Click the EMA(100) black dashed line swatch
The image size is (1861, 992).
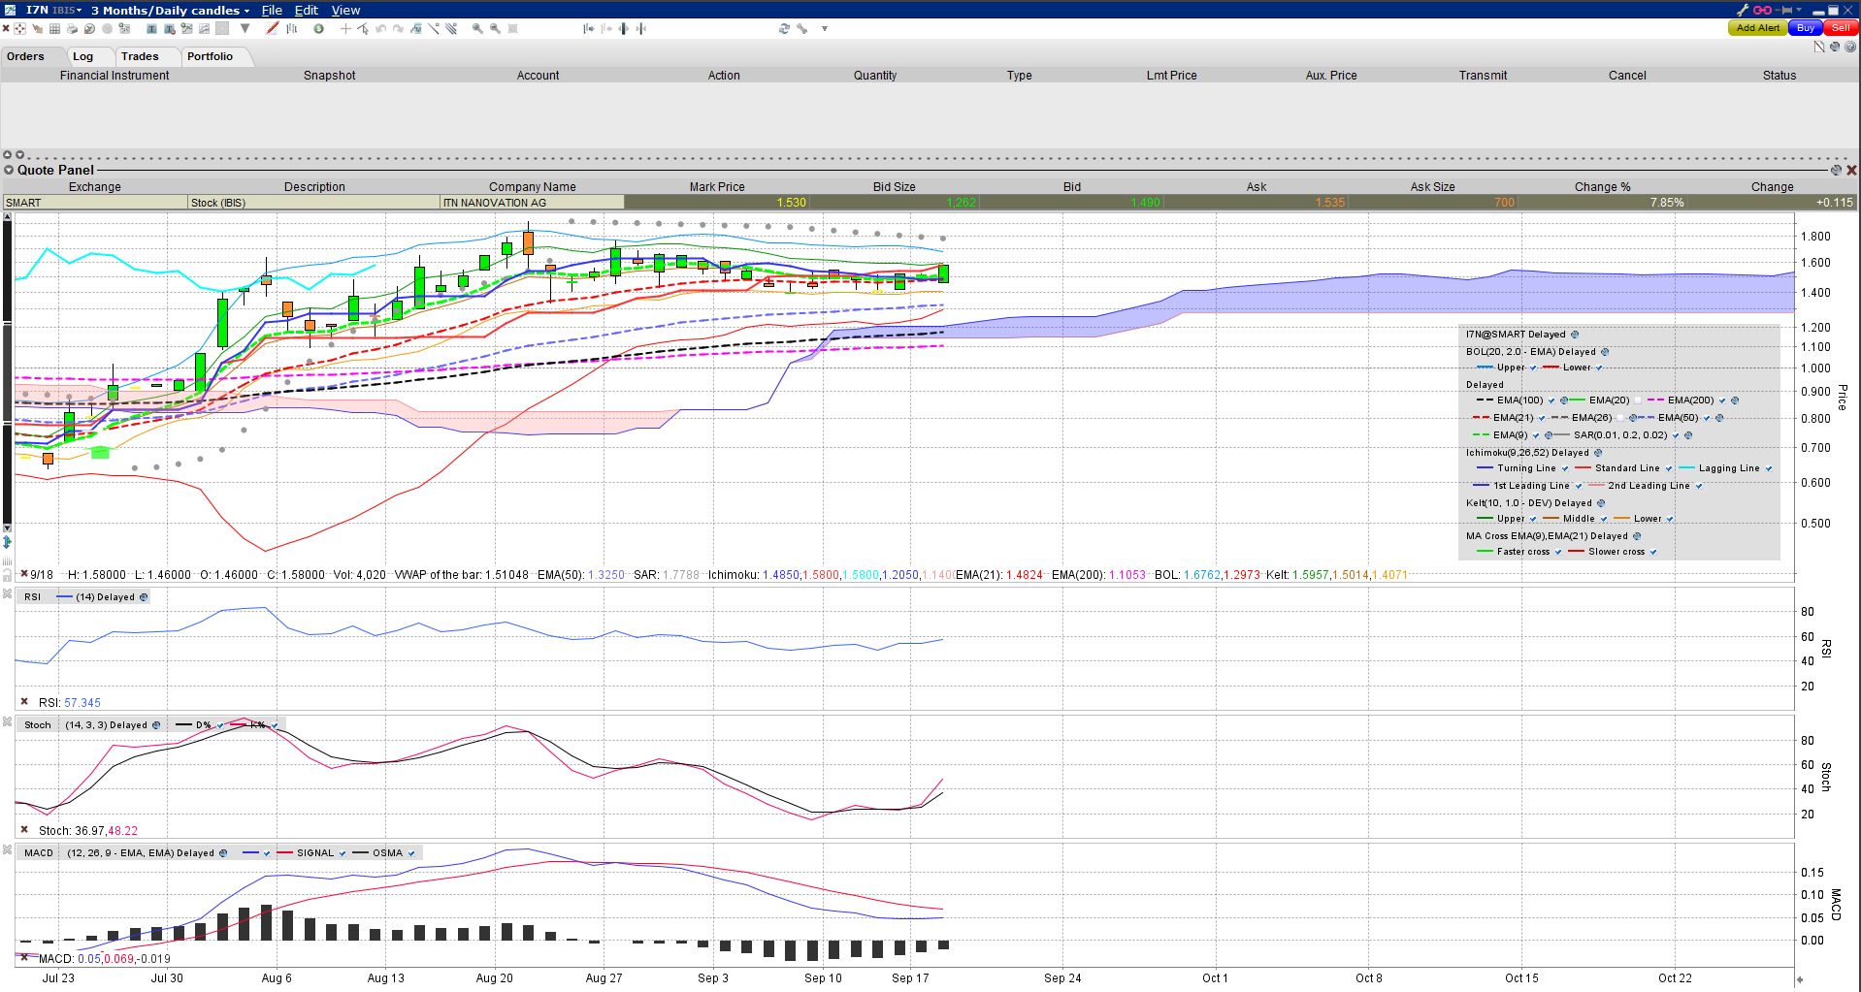coord(1485,400)
